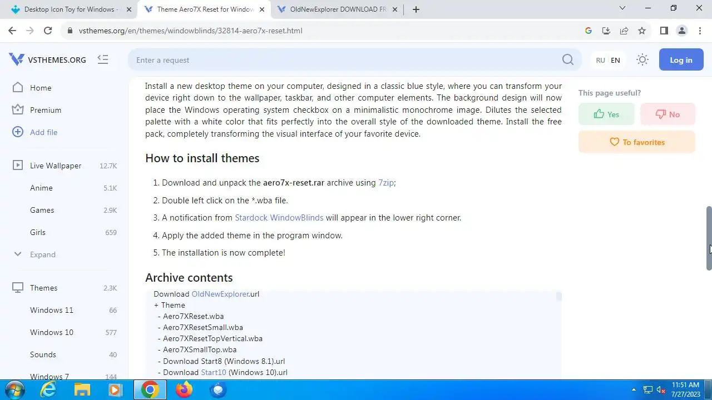The height and width of the screenshot is (400, 712).
Task: Click the network tray icon
Action: [648, 390]
